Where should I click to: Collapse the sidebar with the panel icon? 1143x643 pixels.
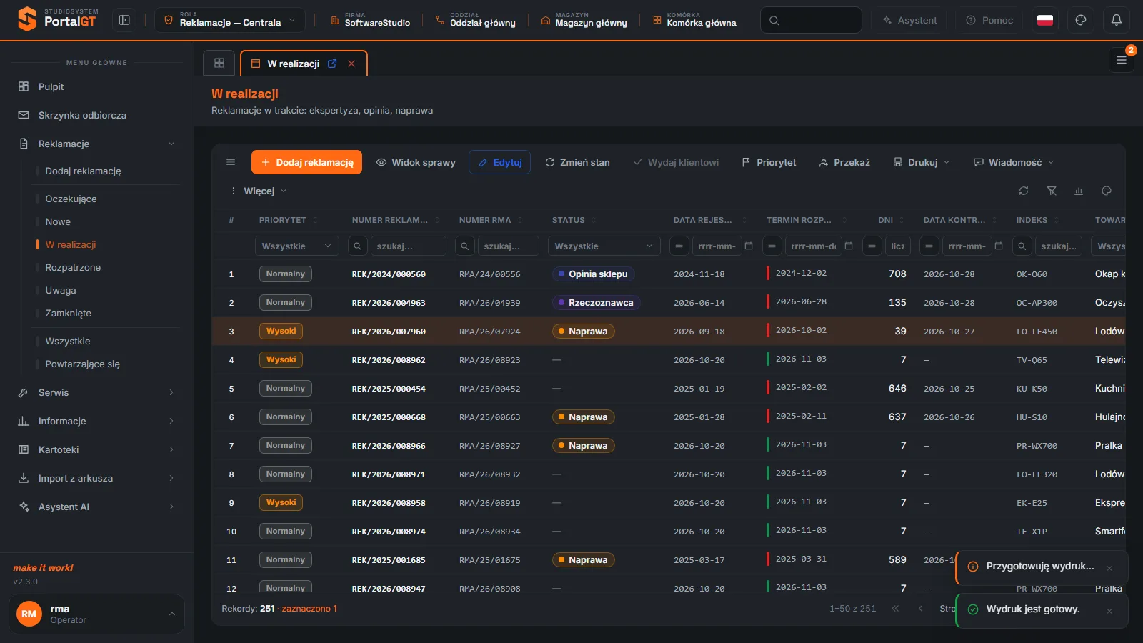click(124, 20)
